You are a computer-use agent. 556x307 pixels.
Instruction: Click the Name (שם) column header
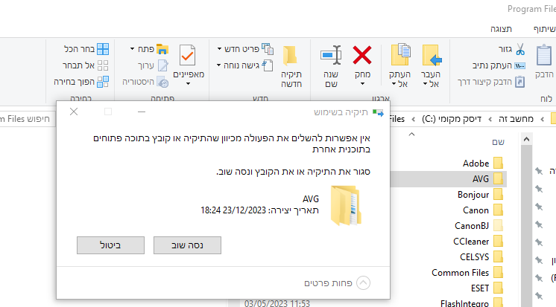tap(498, 142)
